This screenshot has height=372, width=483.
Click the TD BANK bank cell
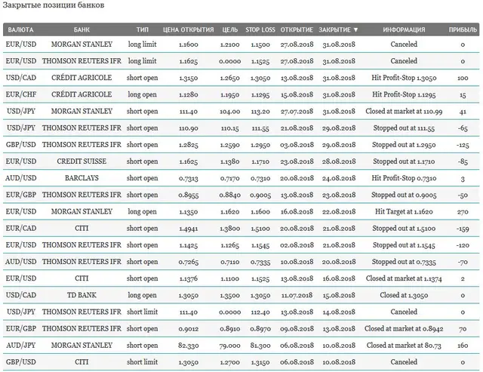82,295
